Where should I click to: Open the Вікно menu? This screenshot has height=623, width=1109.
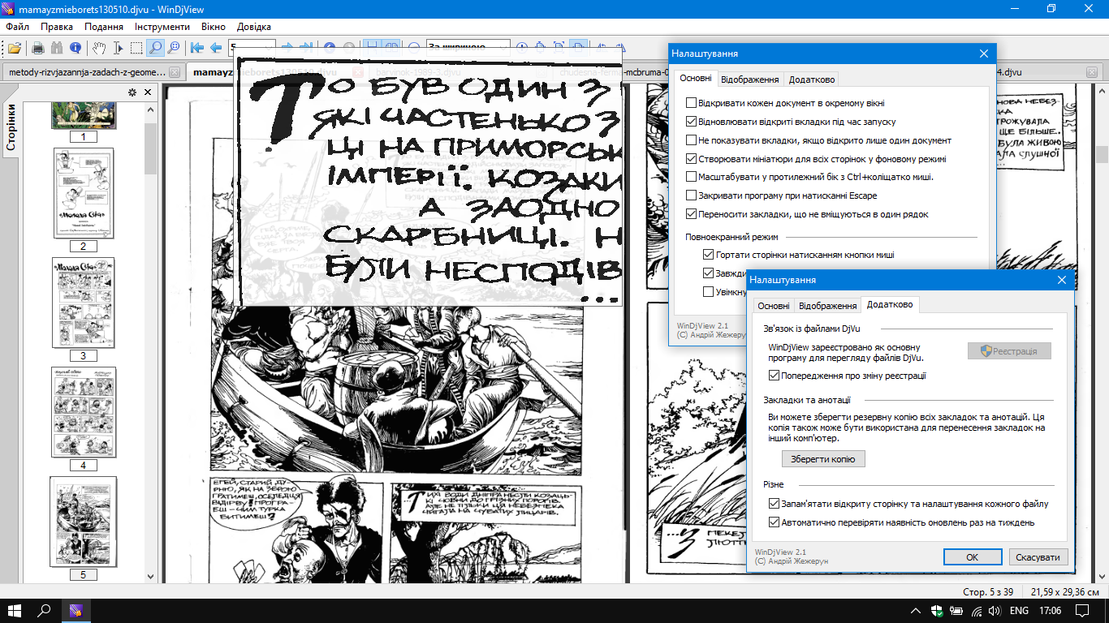(x=214, y=27)
